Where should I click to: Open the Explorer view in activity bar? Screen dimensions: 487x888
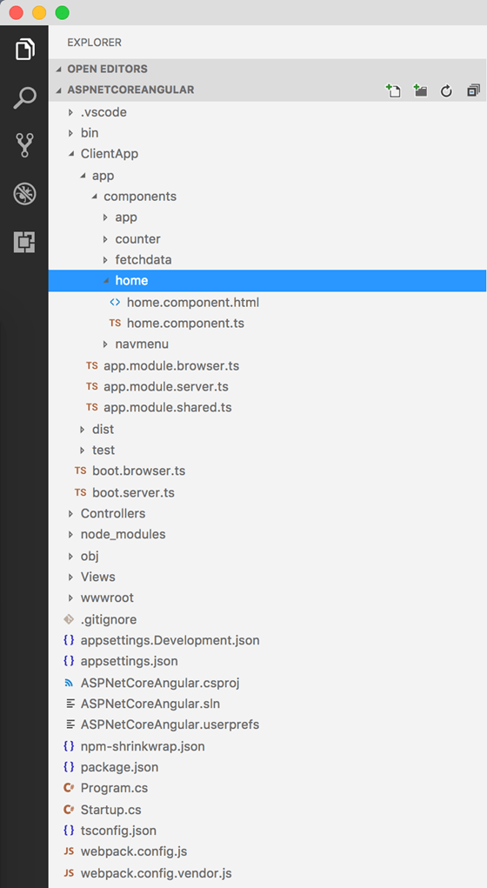tap(24, 49)
